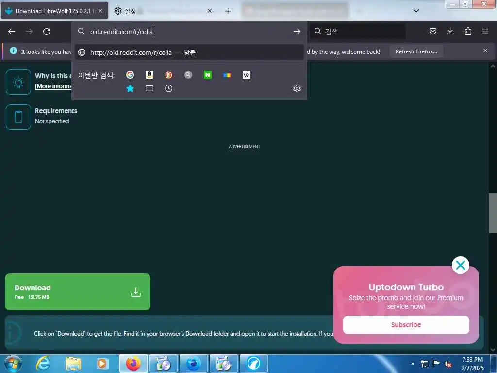Expand the list all tabs chevron
The image size is (497, 373).
point(416,11)
